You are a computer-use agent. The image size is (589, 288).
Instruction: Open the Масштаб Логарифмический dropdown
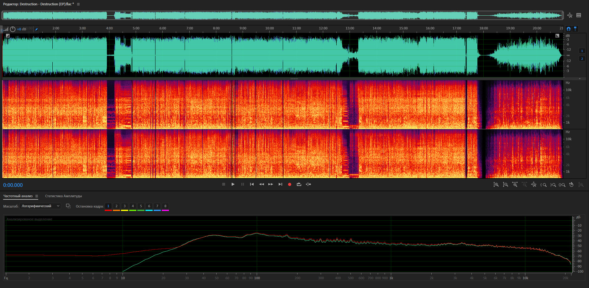[40, 206]
